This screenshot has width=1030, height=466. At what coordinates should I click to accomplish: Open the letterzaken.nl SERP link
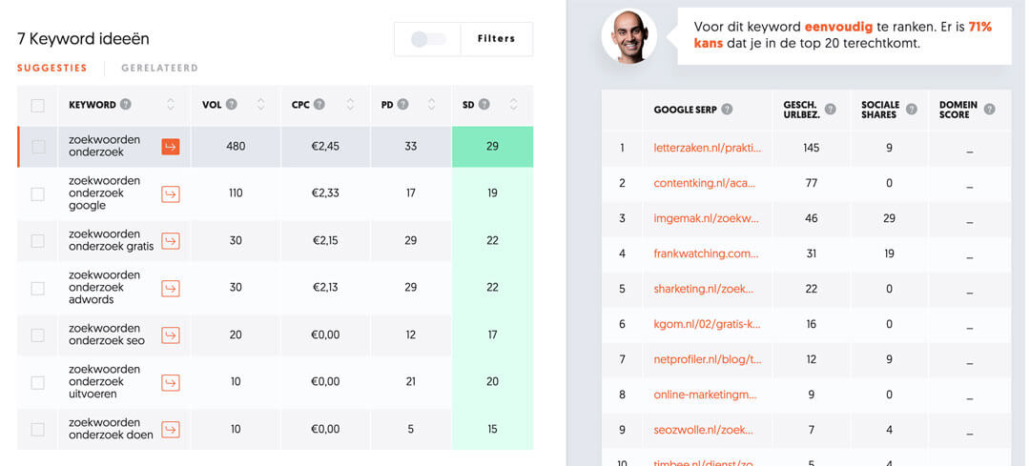point(707,148)
